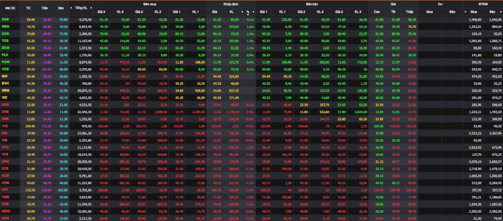Select the SHB ticker symbol

5,112
